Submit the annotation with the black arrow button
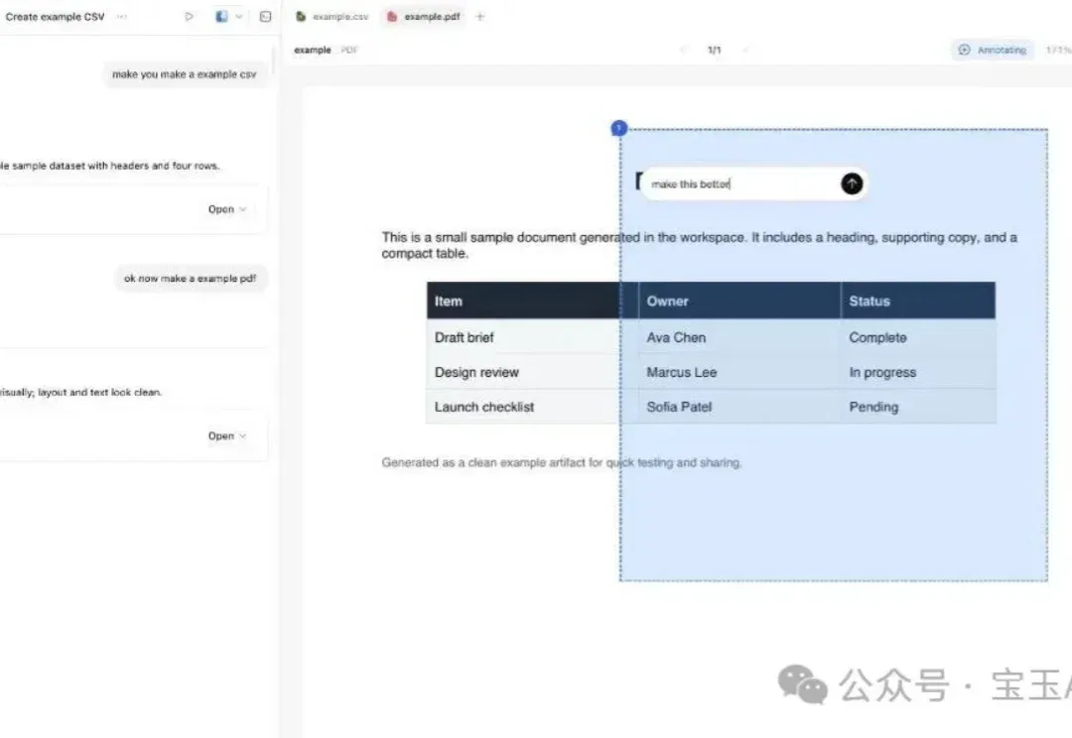 852,184
